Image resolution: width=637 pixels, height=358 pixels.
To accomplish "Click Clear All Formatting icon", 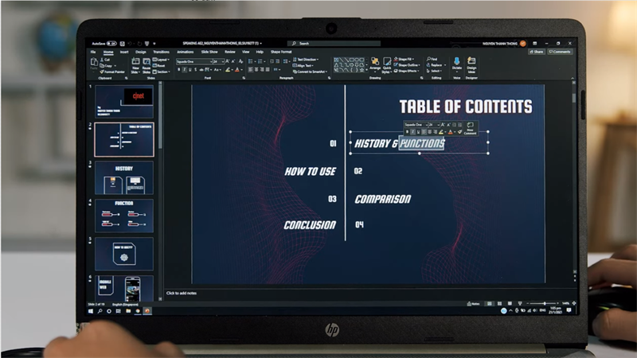I will coord(240,61).
